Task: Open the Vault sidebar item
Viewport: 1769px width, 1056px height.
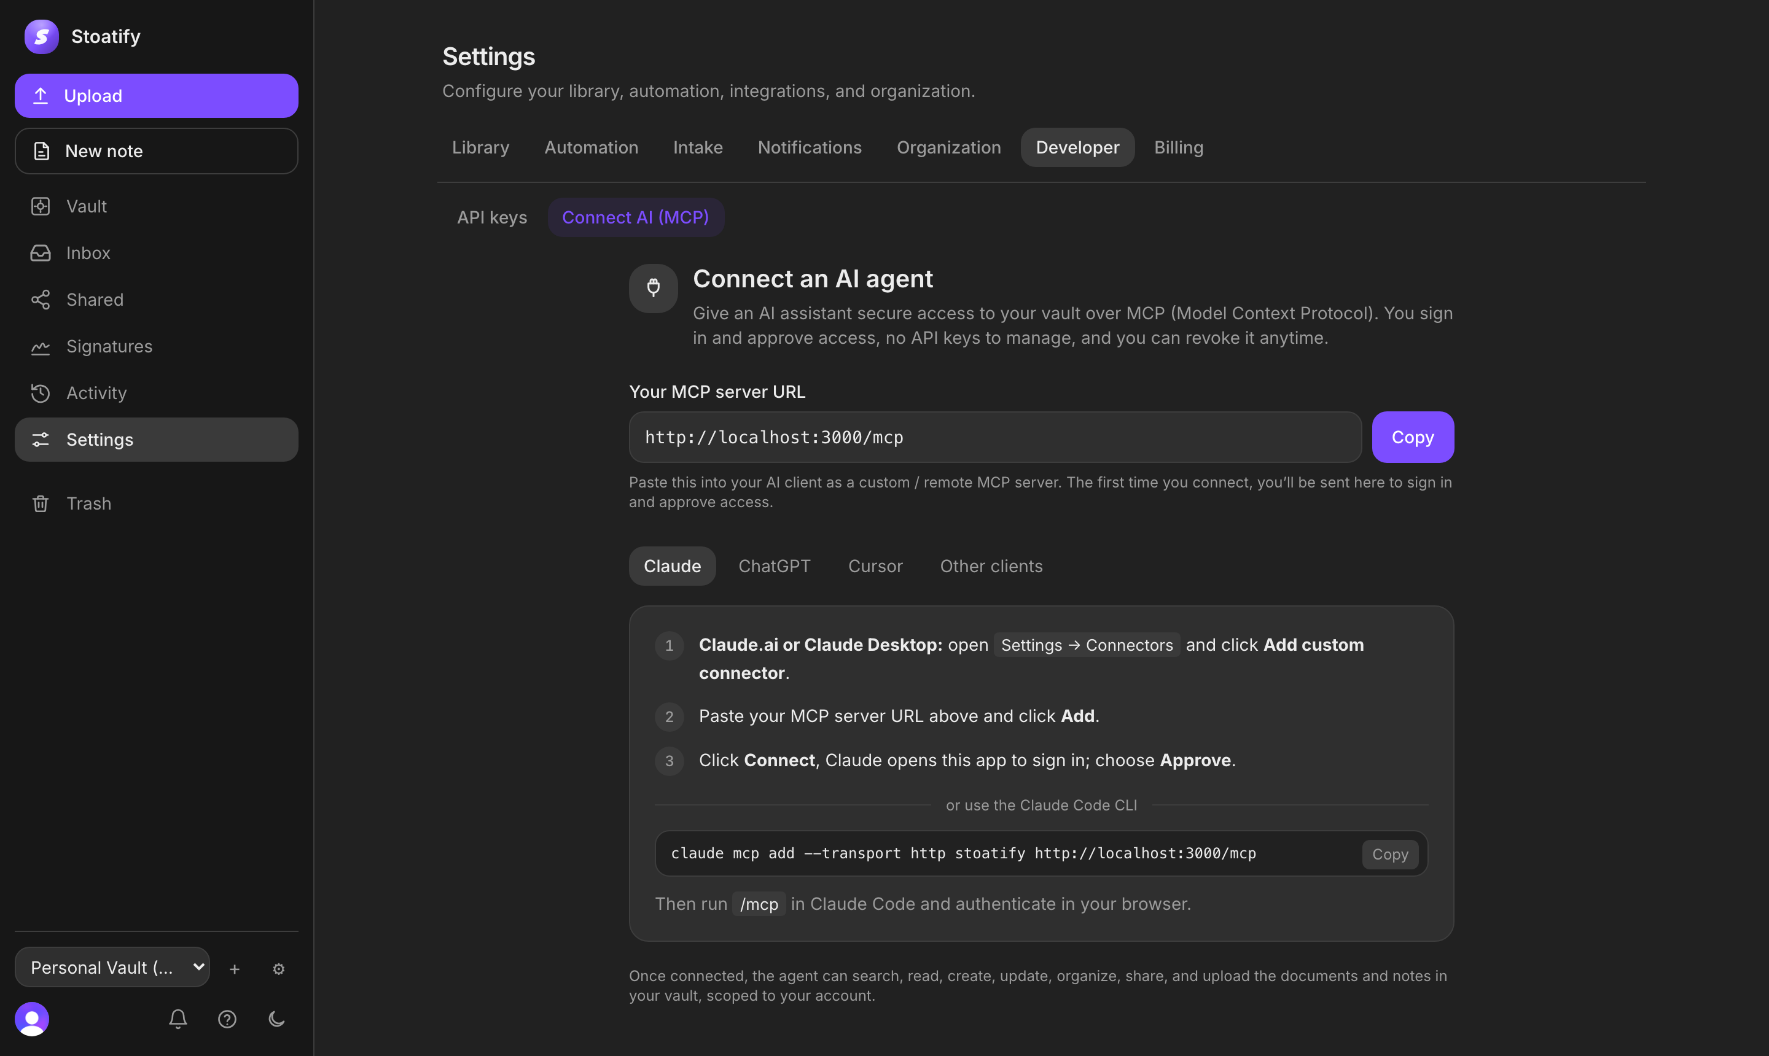Action: click(x=156, y=206)
